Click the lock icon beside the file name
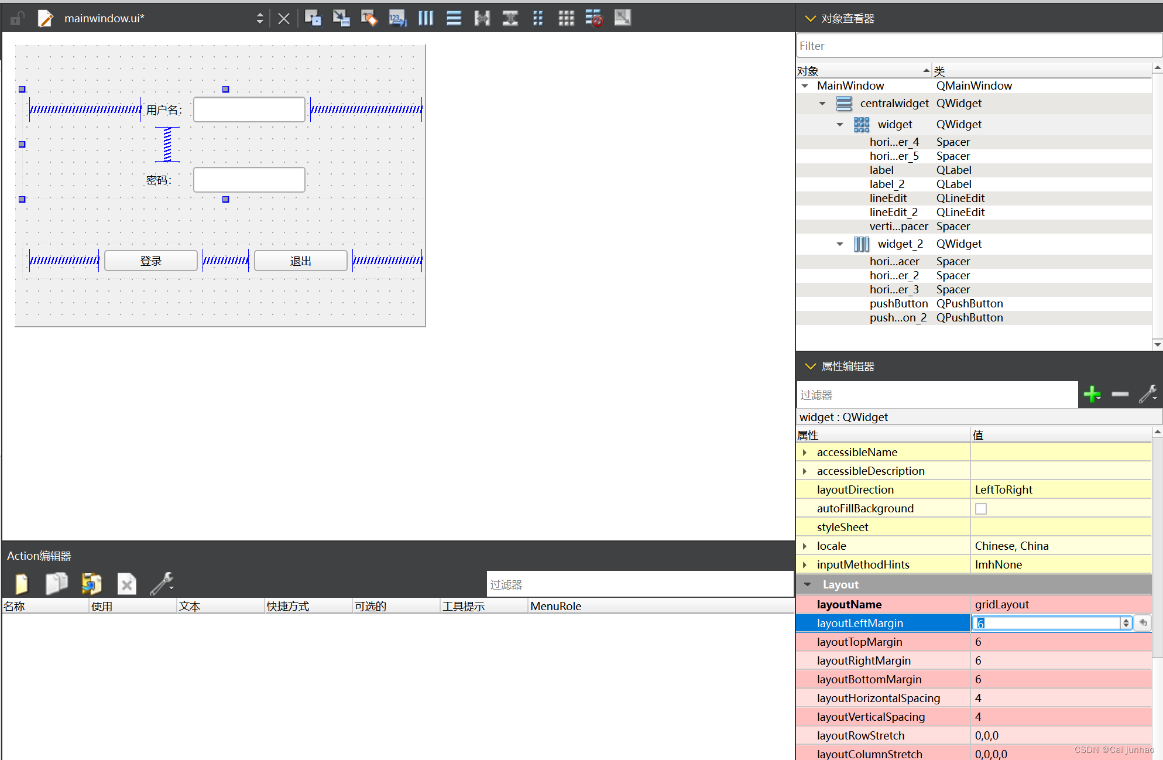1163x760 pixels. 17,19
